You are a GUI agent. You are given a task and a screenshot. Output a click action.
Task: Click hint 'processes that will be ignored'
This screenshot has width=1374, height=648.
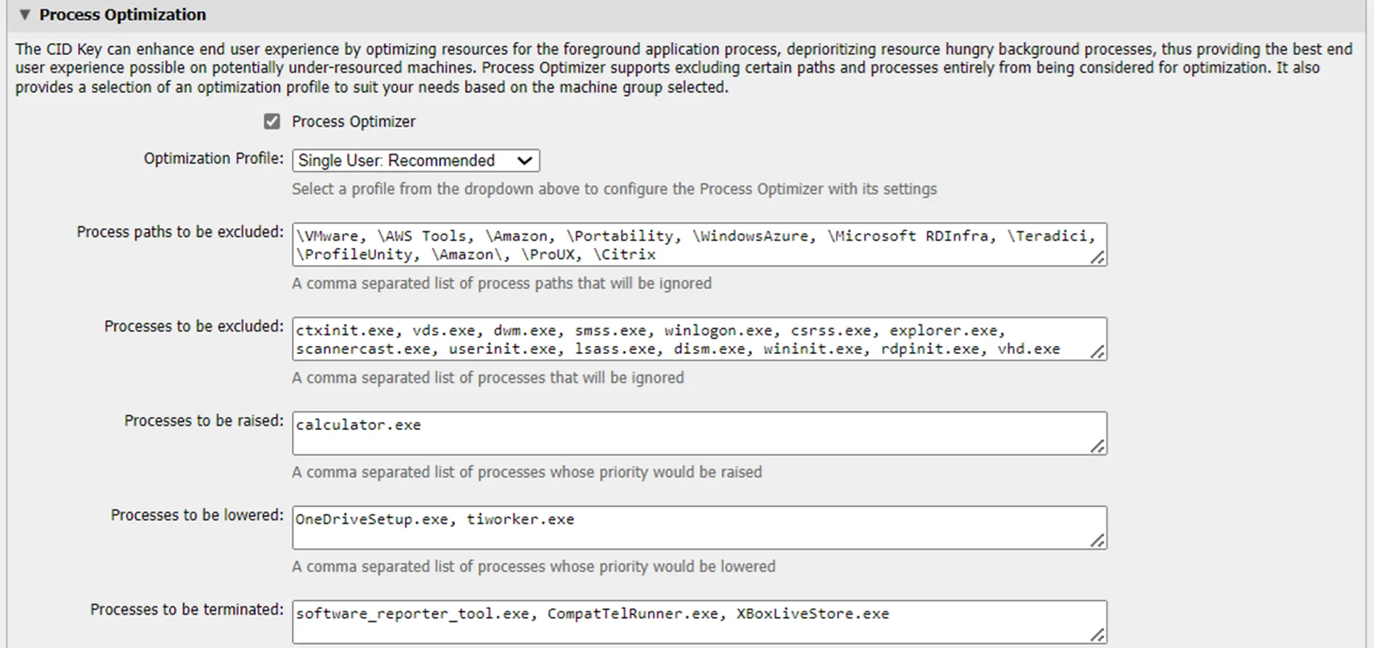tap(487, 378)
